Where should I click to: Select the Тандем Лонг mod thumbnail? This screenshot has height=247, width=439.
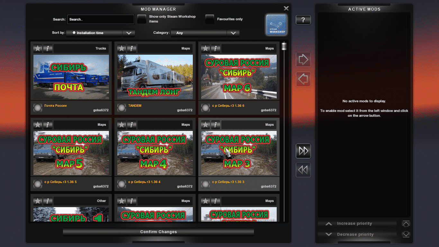155,77
